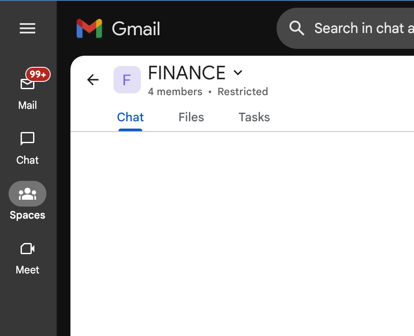Go back using the left arrow
The height and width of the screenshot is (336, 414).
click(93, 80)
